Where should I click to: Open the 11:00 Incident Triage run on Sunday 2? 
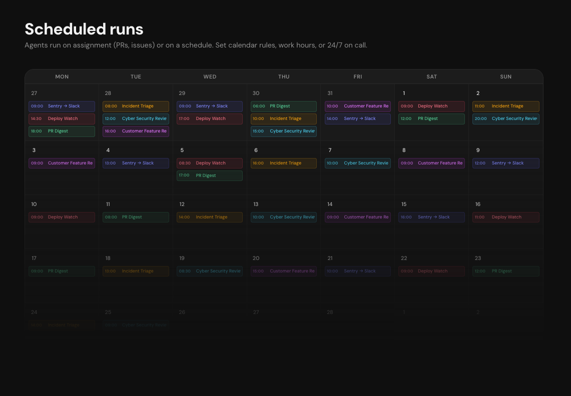[506, 106]
